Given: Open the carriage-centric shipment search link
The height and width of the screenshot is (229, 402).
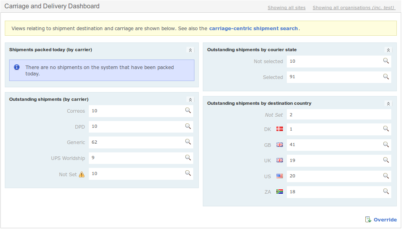Looking at the screenshot, I should click(x=254, y=28).
